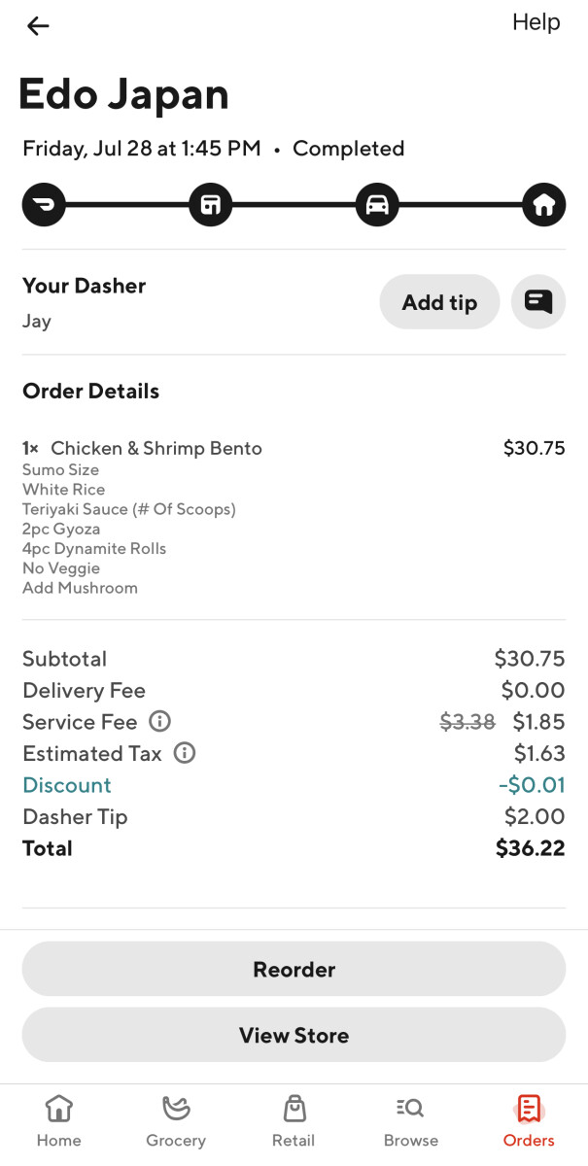Tap the Add tip button
This screenshot has width=588, height=1166.
pyautogui.click(x=439, y=302)
